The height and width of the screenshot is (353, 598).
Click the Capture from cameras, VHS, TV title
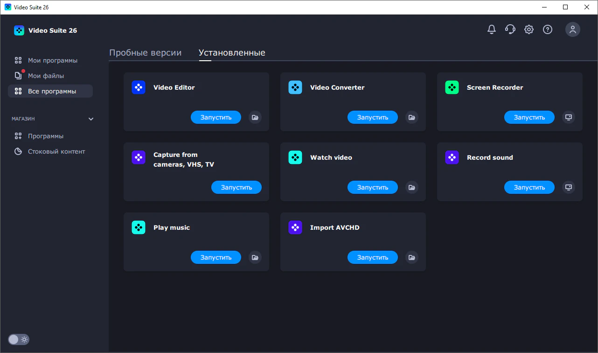pos(184,159)
